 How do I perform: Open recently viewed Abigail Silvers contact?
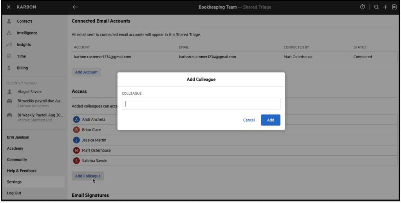tap(29, 92)
